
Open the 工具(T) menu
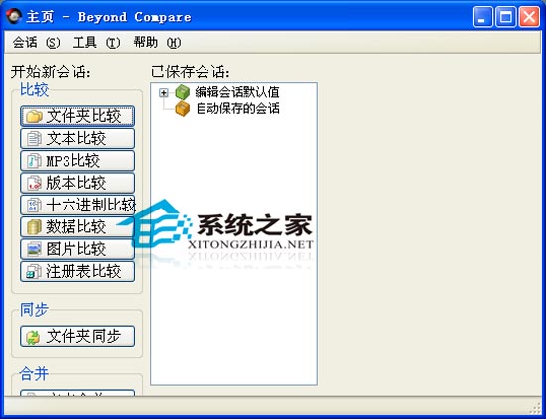(96, 43)
